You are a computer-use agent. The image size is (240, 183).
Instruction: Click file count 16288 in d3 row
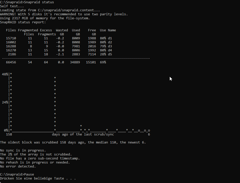pos(11,46)
